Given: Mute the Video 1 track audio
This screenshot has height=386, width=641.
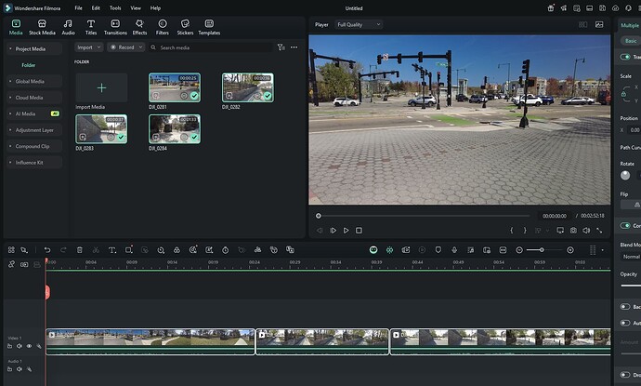Looking at the screenshot, I should [x=20, y=346].
